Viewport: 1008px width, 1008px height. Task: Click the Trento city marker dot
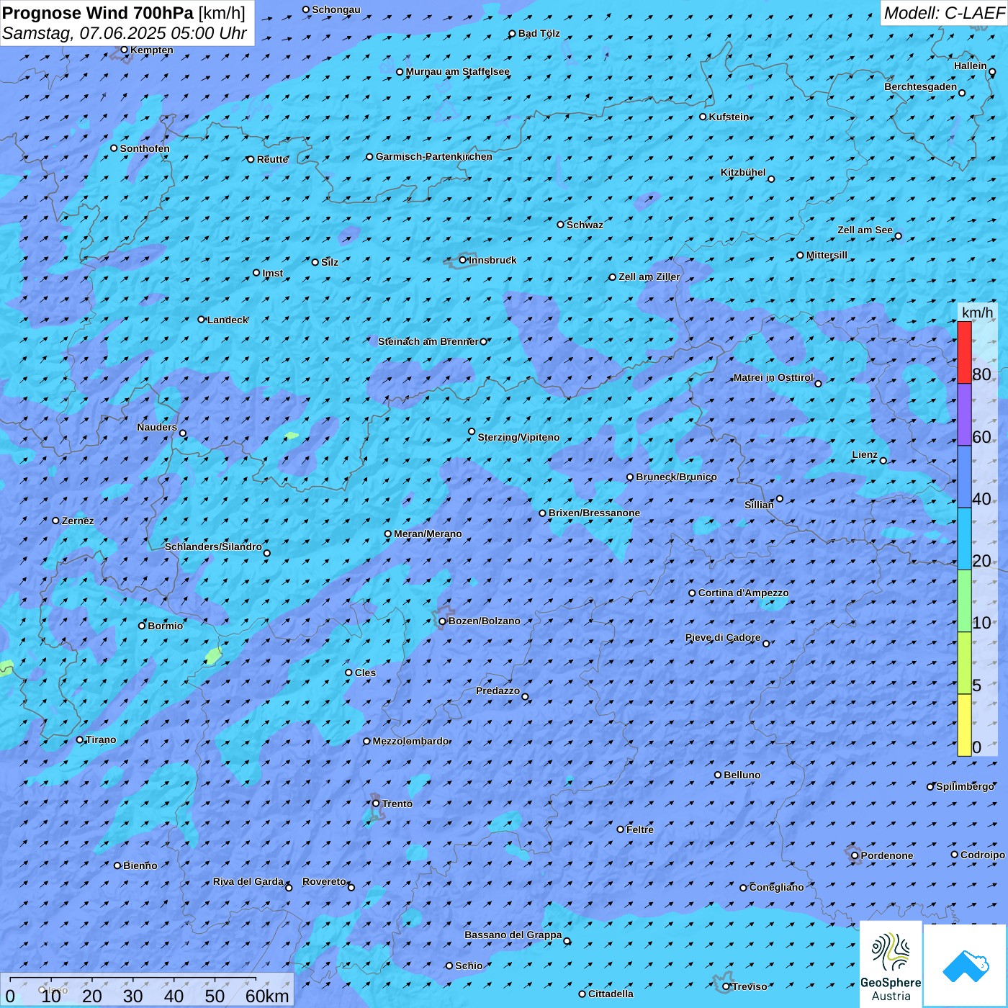point(376,804)
